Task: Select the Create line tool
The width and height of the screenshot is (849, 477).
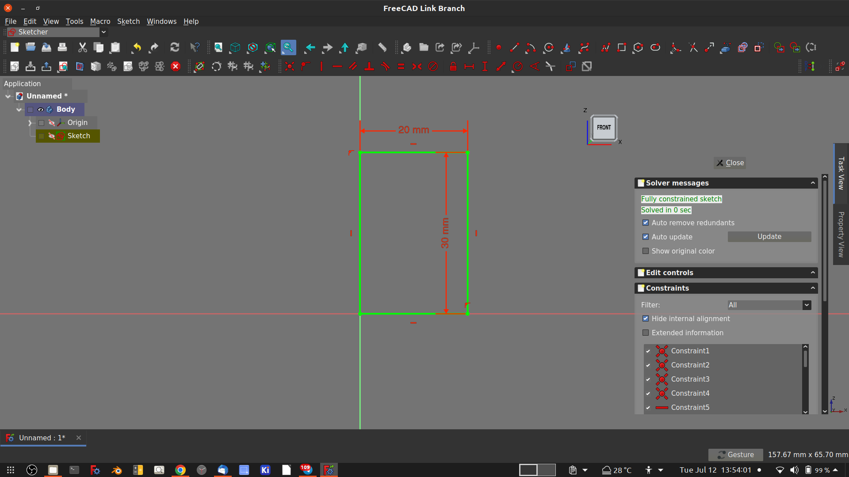Action: 514,47
